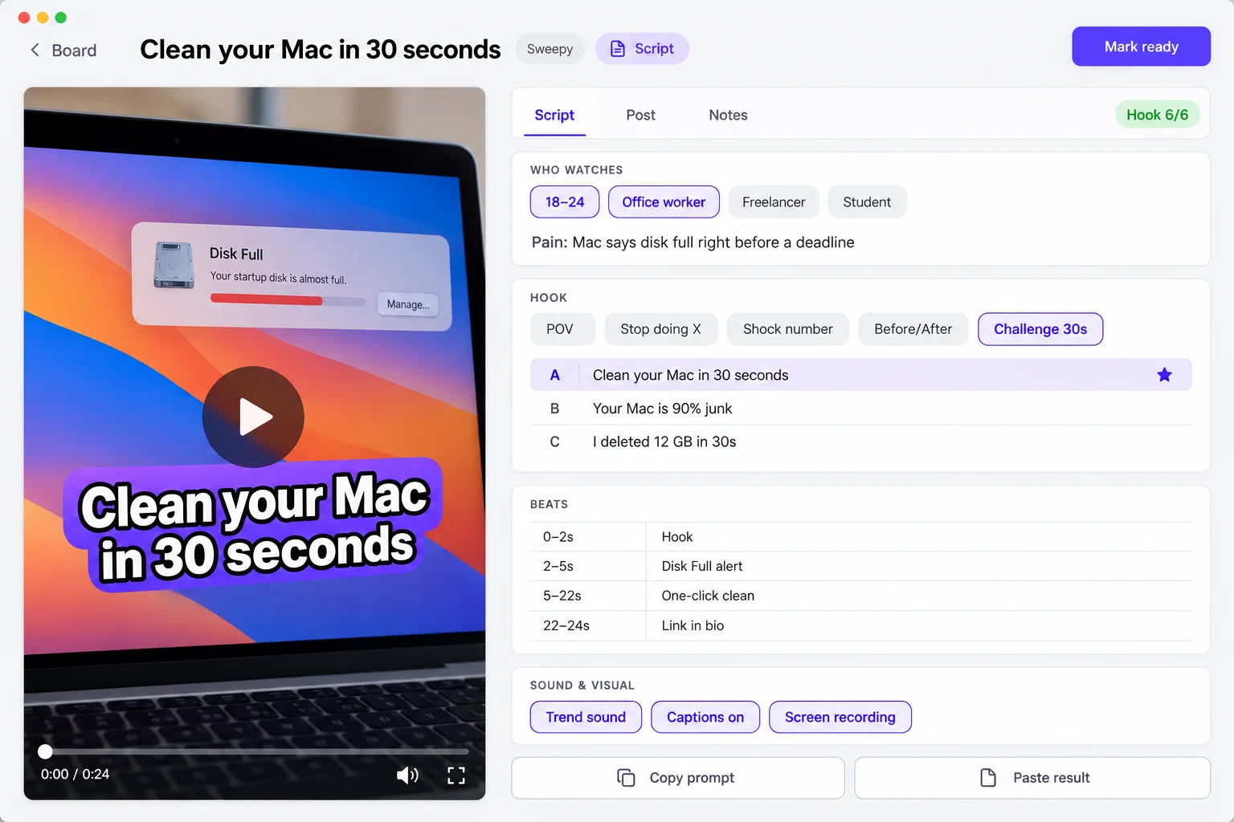Select the Shock number hook style
The width and height of the screenshot is (1234, 822).
point(788,329)
